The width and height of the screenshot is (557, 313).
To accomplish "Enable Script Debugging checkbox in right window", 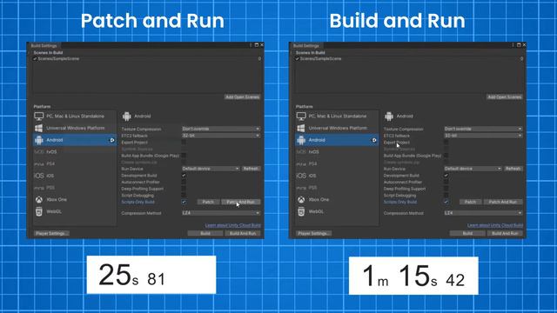I will pos(446,195).
